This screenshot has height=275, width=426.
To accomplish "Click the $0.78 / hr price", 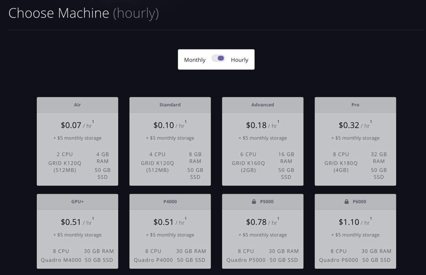I will coord(263,222).
